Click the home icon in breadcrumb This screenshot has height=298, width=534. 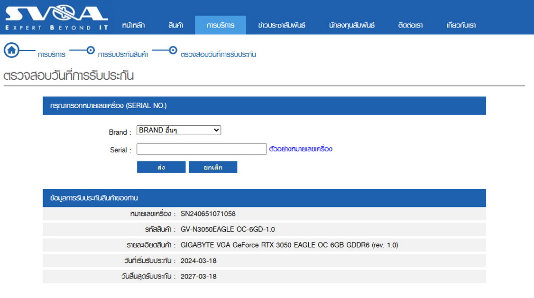(x=11, y=50)
